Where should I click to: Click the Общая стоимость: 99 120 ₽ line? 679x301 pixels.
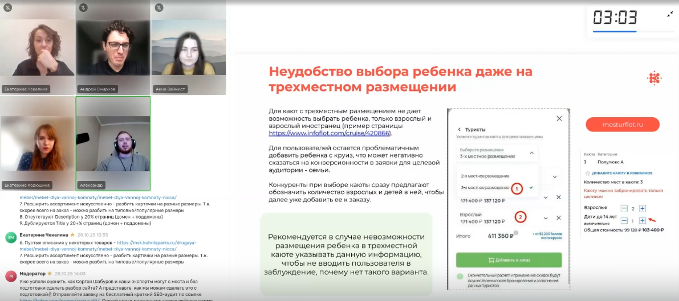point(624,230)
